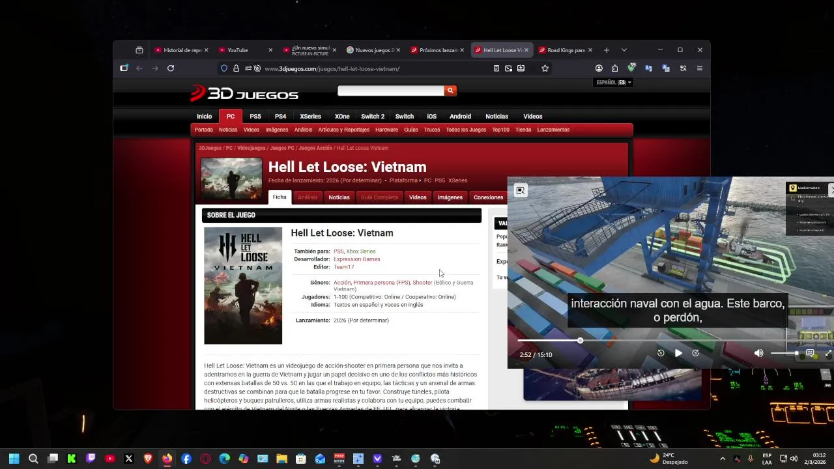Open a new browser tab with plus

click(x=606, y=50)
